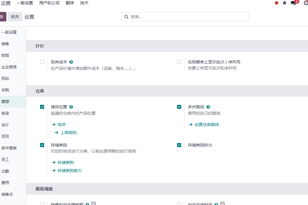Click the arrow icon before 上架规则
Viewport: 308px width, 205px height.
(x=57, y=133)
